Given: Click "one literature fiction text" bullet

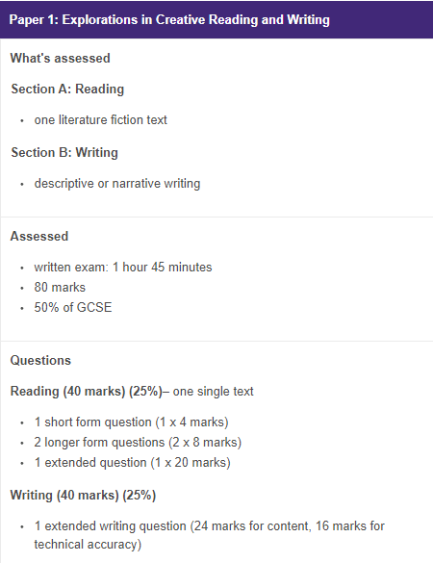Looking at the screenshot, I should point(100,120).
